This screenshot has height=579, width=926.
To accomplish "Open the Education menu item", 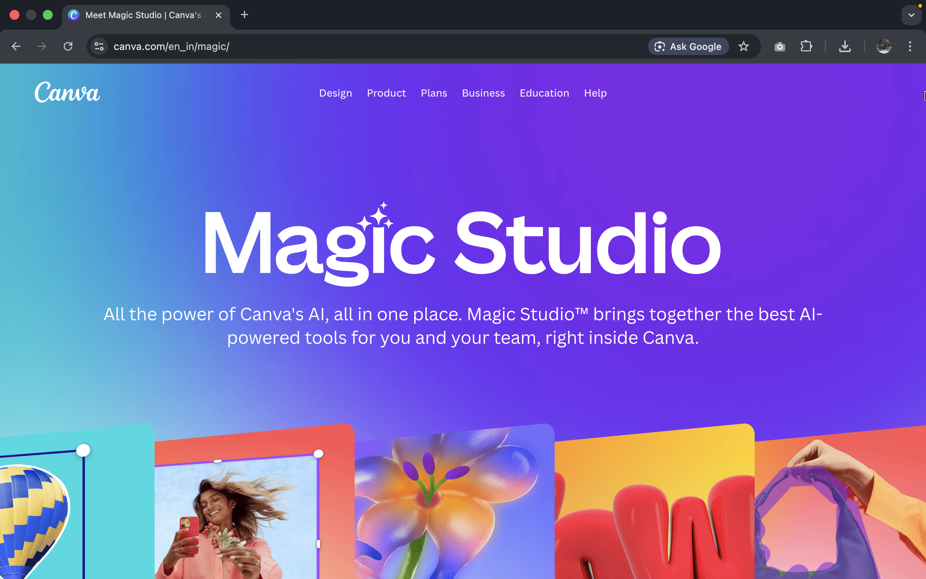I will [544, 93].
